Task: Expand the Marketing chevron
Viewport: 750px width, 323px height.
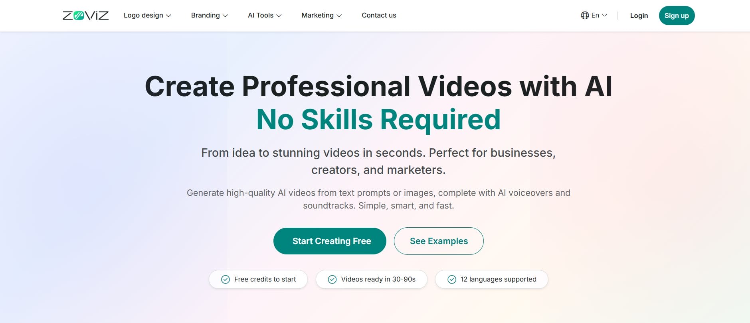Action: point(339,16)
